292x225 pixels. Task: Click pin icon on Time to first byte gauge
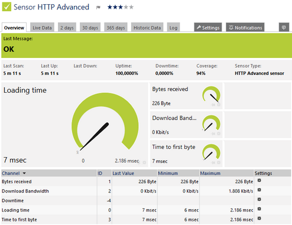click(x=213, y=162)
